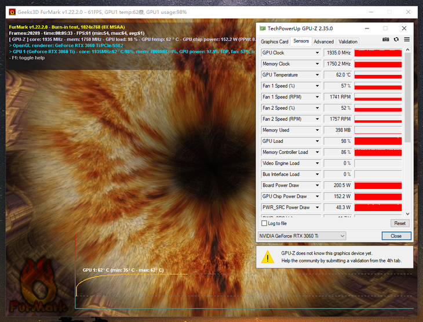Screen dimensions: 423x322
Task: Switch to the Graphics Card tab
Action: (x=275, y=42)
